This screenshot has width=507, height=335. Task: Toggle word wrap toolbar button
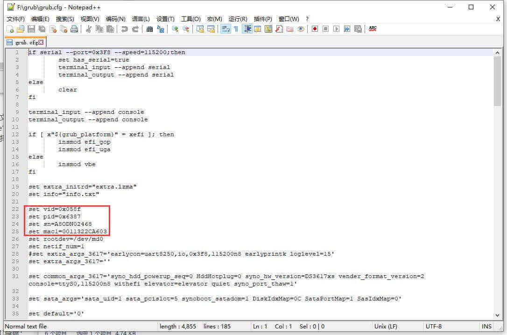(225, 29)
